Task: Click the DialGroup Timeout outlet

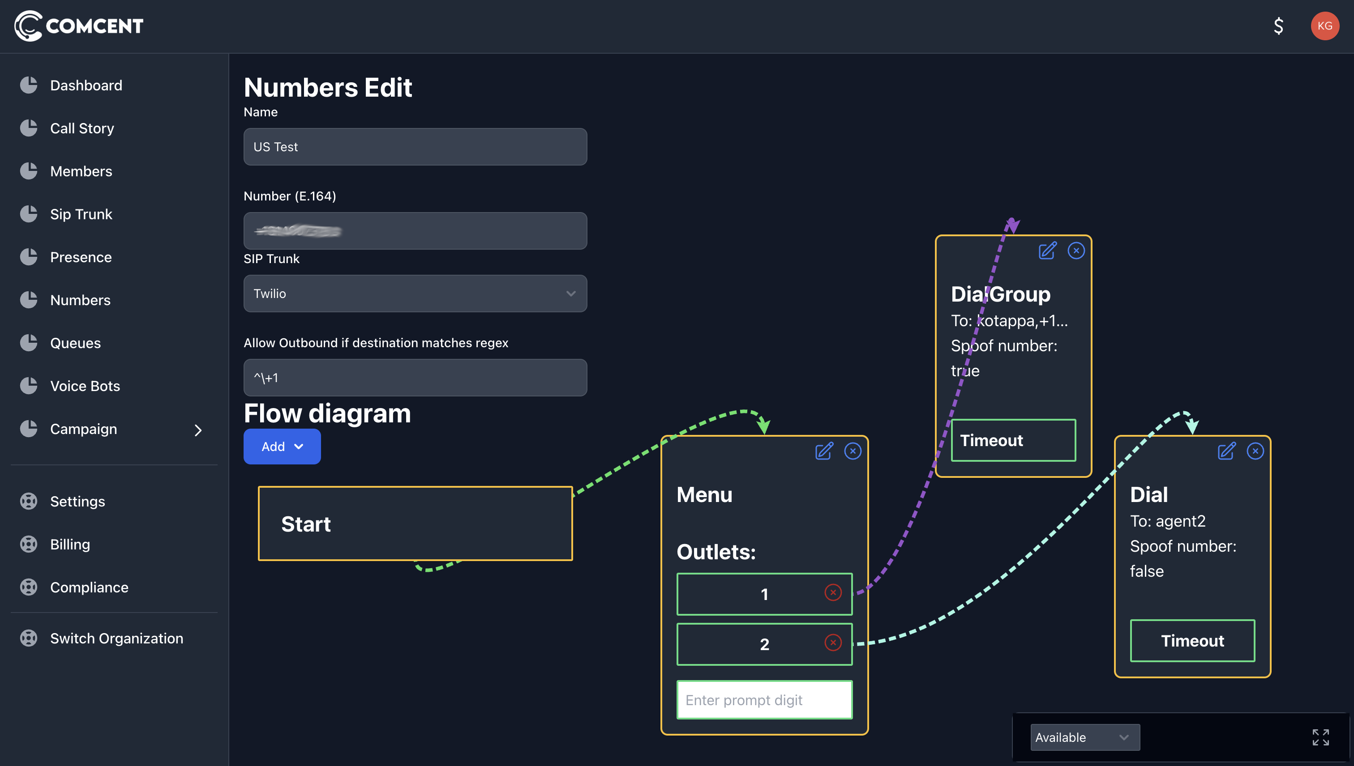Action: pos(1013,440)
